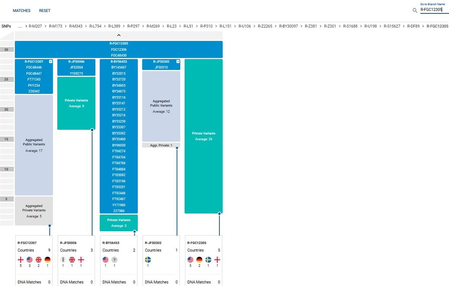Expand the R-FGC12307 branch block
The width and height of the screenshot is (449, 286).
click(50, 62)
